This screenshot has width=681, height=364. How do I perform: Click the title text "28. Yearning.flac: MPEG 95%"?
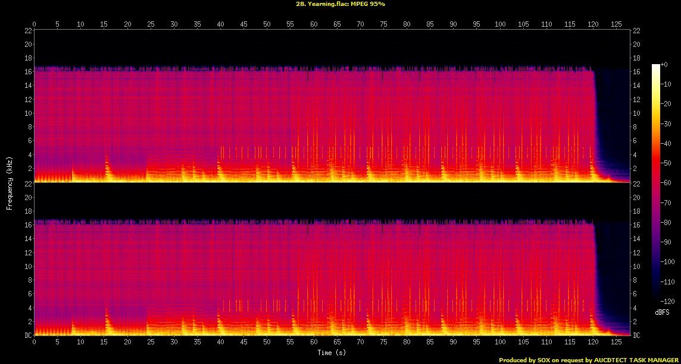pyautogui.click(x=340, y=4)
